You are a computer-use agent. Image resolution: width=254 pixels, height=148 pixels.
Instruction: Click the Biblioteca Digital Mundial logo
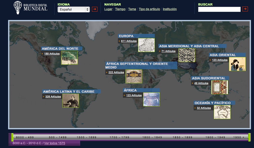[31, 8]
